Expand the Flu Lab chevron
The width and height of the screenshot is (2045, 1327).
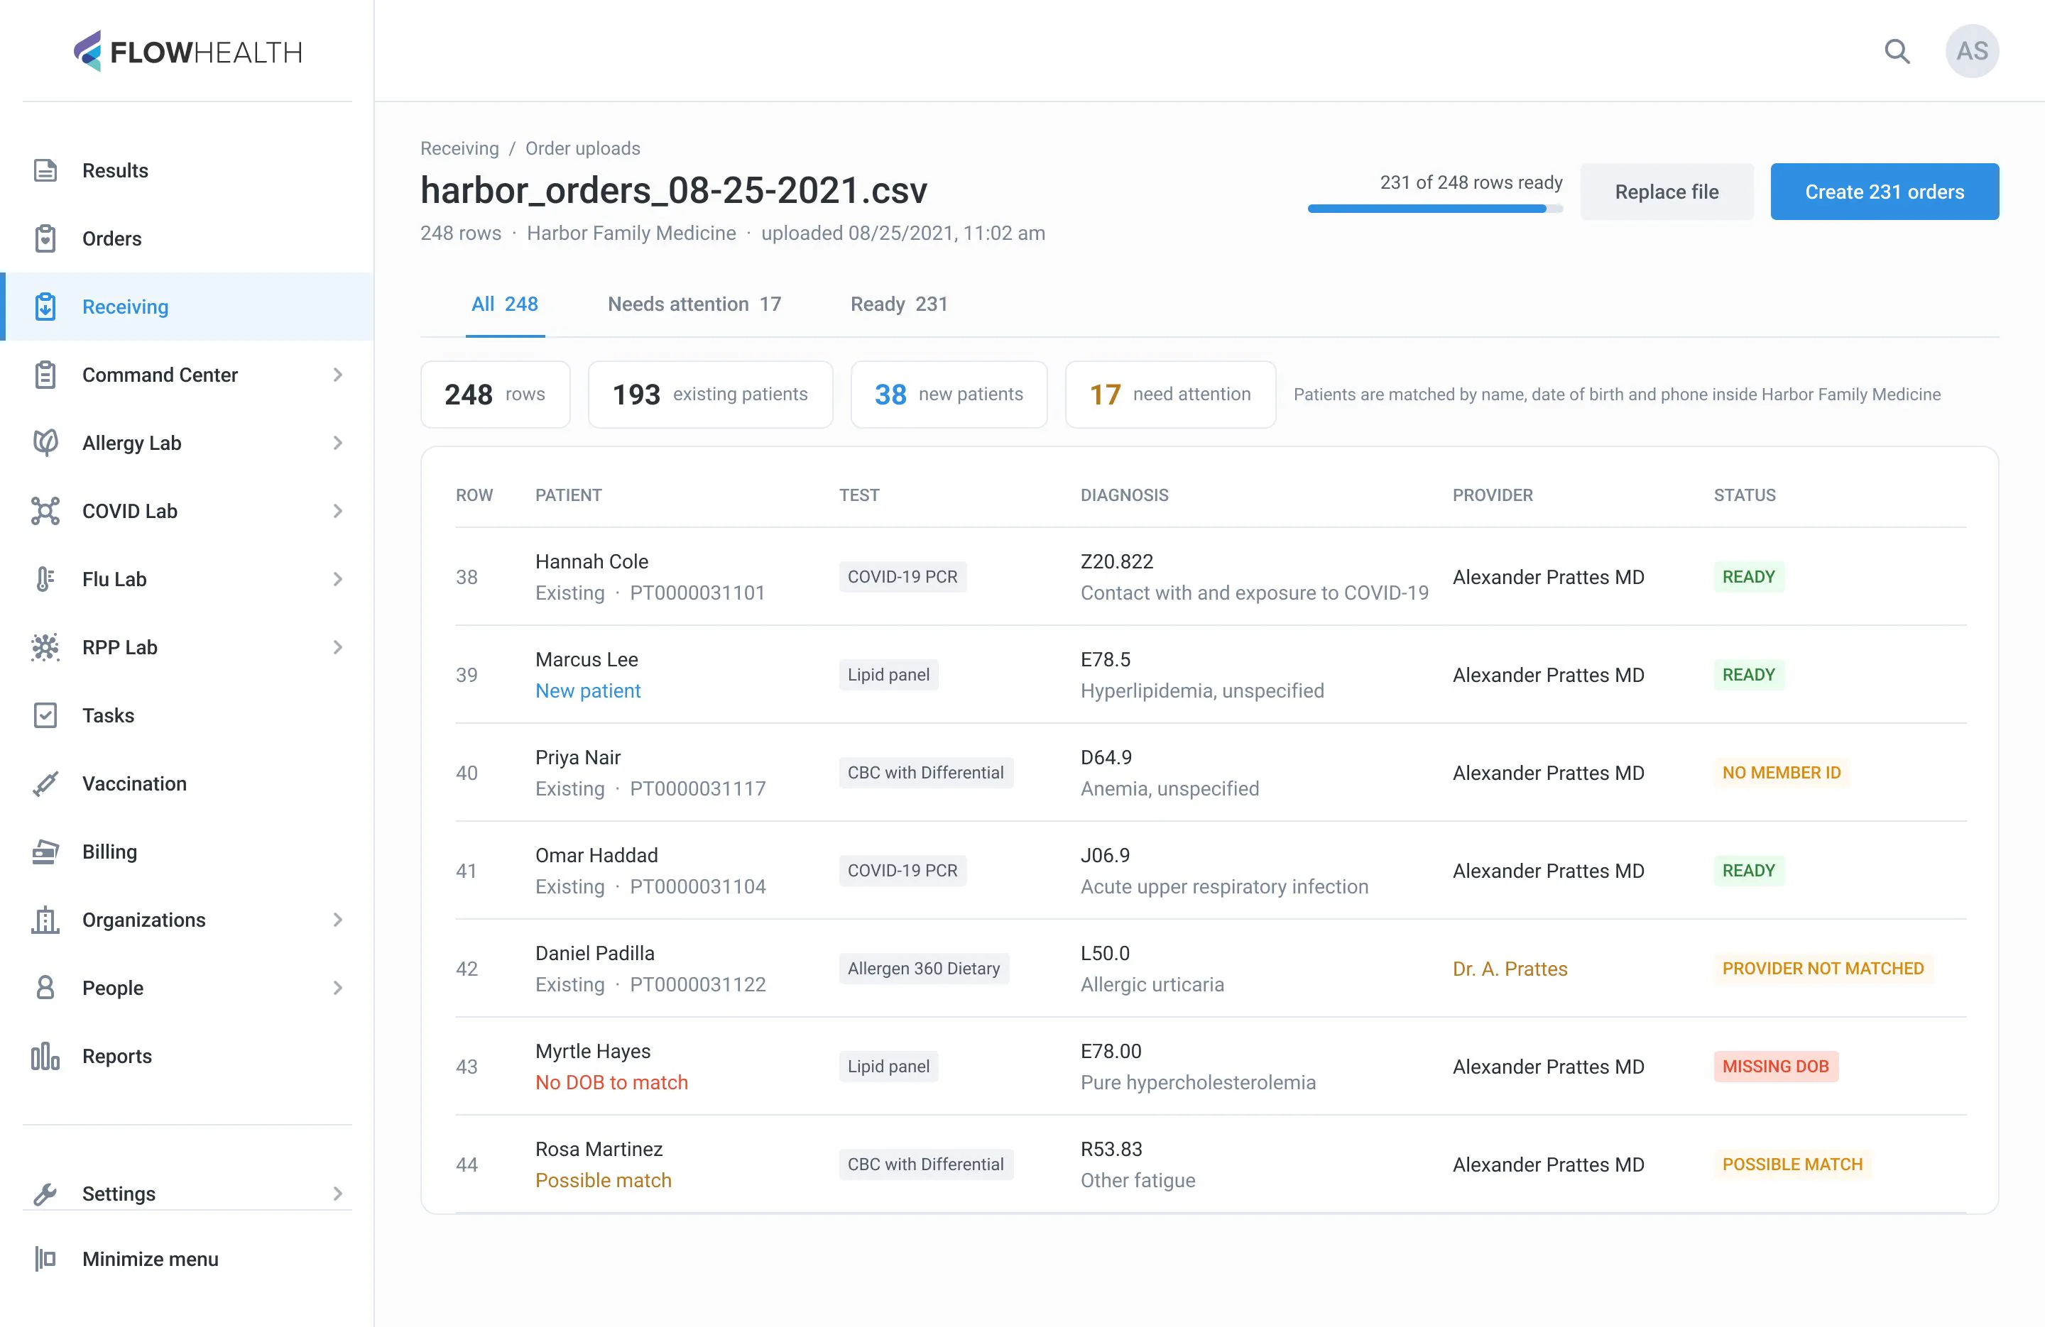[x=338, y=579]
